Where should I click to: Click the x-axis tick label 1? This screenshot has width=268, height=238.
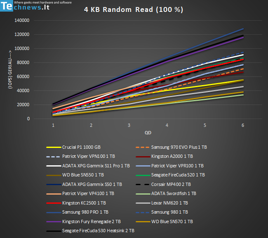[x=53, y=126]
